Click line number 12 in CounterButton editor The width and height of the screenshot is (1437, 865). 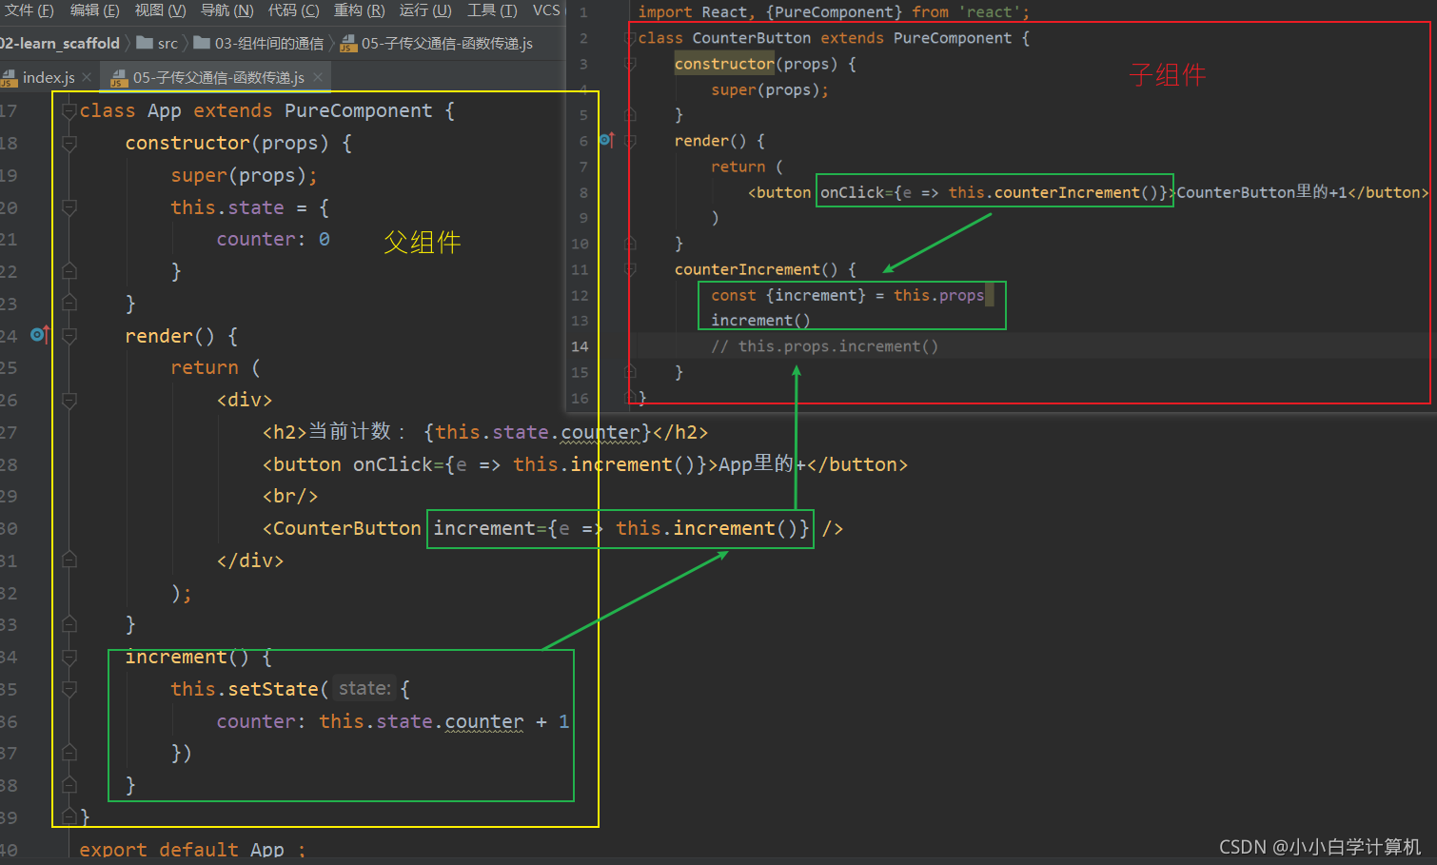580,295
